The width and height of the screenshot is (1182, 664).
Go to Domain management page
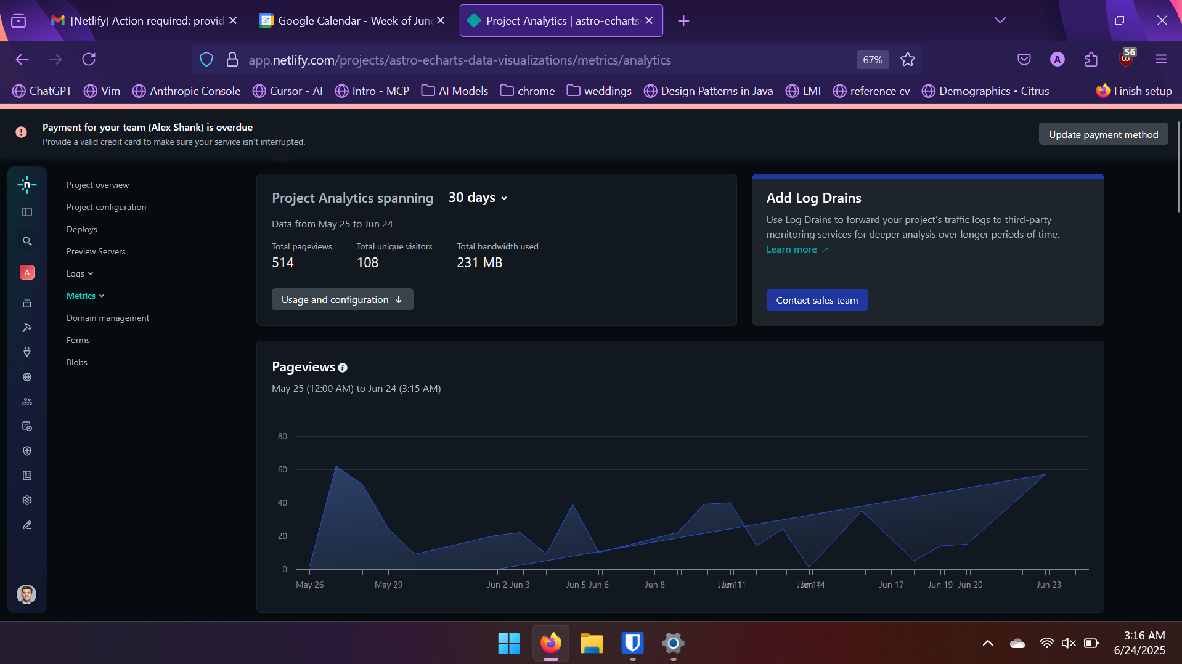[108, 318]
